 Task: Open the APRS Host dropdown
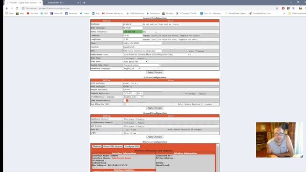(x=135, y=62)
